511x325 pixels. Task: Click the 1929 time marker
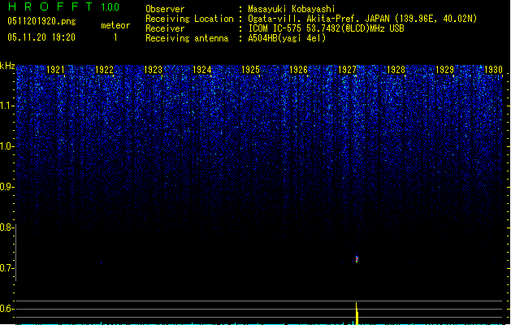click(444, 69)
